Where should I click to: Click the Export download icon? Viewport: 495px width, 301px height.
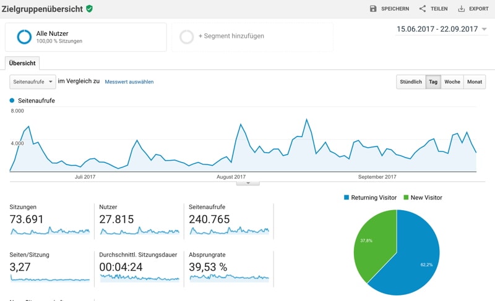(461, 9)
